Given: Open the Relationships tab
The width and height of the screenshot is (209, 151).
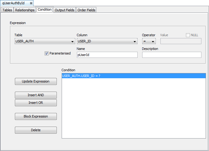Looking at the screenshot, I should coord(25,10).
